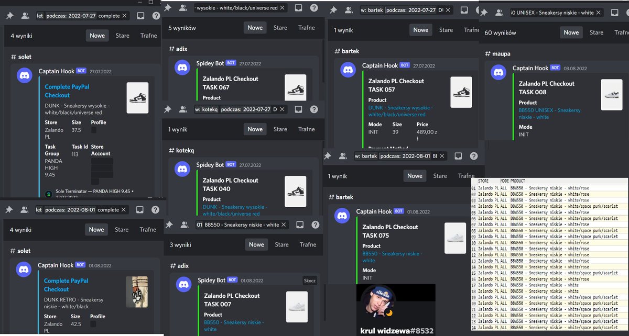Click Skocz button on Spidey Bot 01.08.2022 message
The image size is (629, 336).
[x=310, y=281]
